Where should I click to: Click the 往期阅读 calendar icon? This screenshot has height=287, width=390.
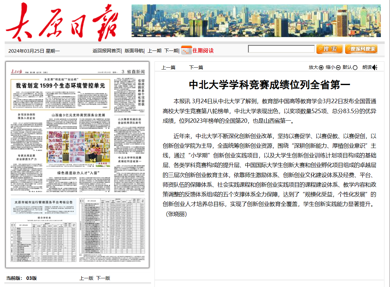(186, 50)
